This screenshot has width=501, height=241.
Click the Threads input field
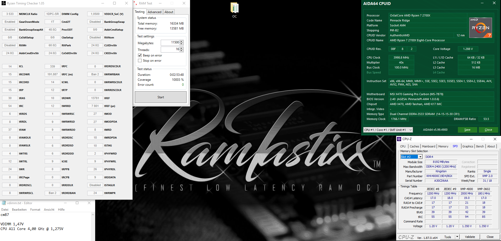coord(170,49)
